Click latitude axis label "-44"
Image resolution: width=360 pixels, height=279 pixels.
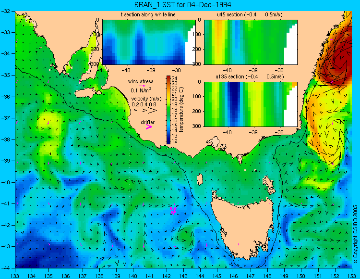tap(5, 268)
